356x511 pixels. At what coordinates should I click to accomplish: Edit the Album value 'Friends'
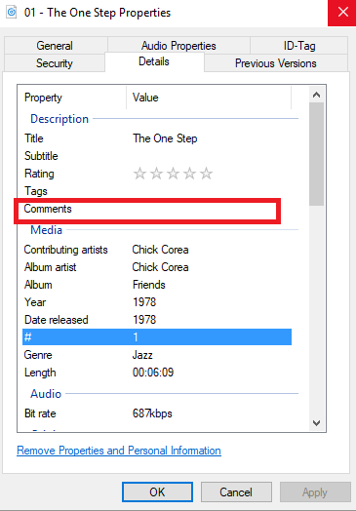tap(148, 285)
